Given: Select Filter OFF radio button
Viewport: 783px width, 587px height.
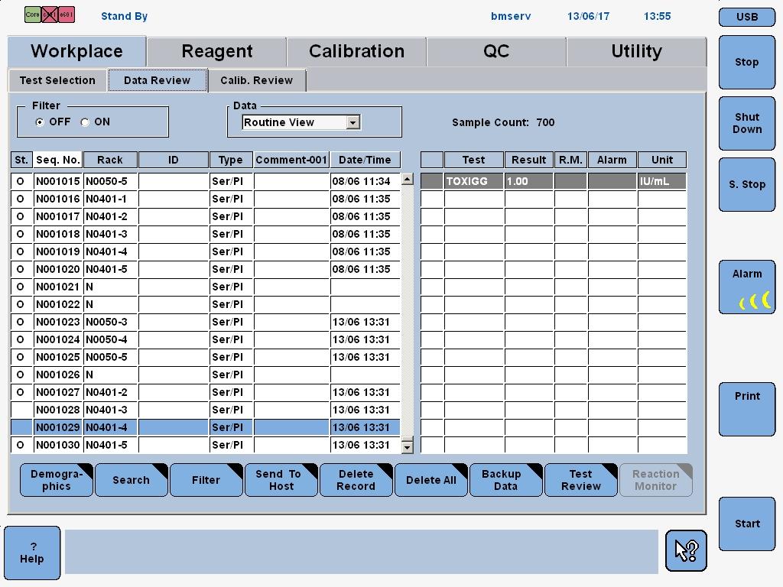Looking at the screenshot, I should click(x=40, y=122).
